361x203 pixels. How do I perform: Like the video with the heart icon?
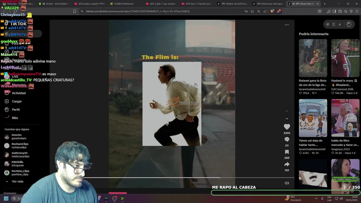tap(287, 127)
